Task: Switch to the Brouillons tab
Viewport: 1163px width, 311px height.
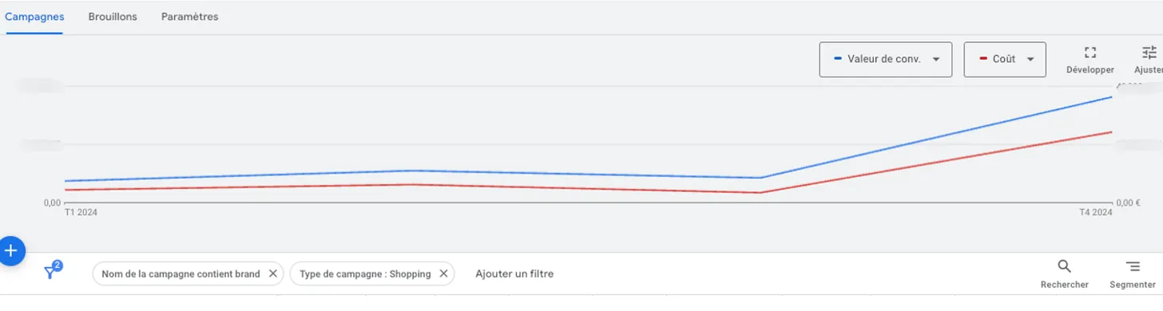Action: (x=113, y=17)
